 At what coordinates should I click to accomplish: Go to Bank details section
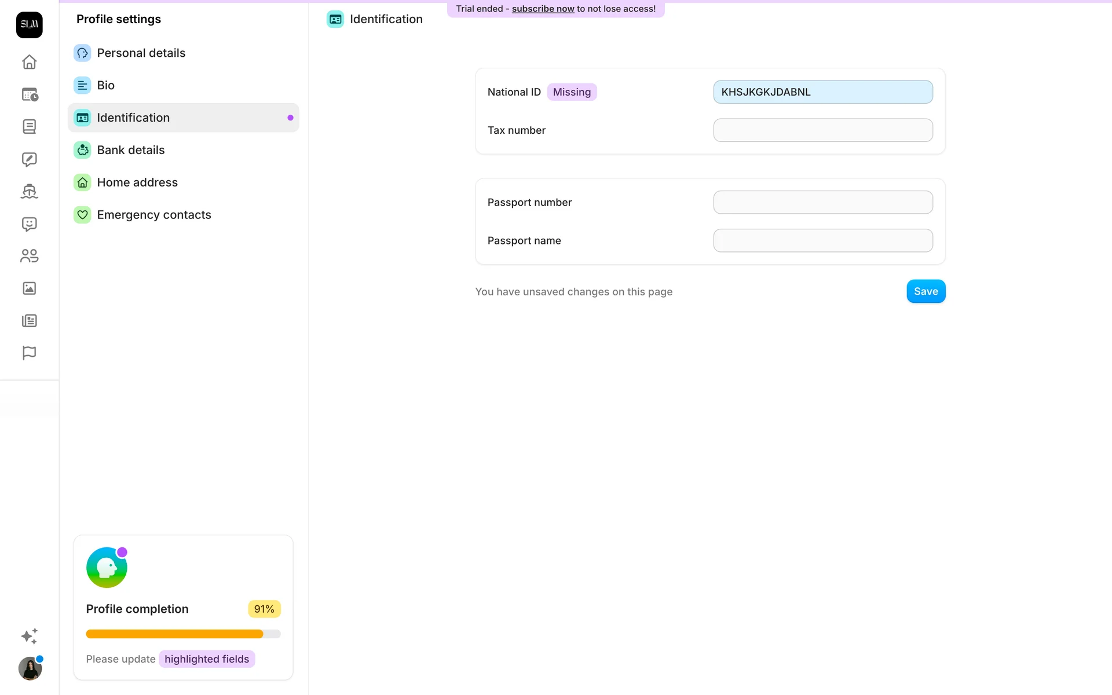(x=130, y=150)
